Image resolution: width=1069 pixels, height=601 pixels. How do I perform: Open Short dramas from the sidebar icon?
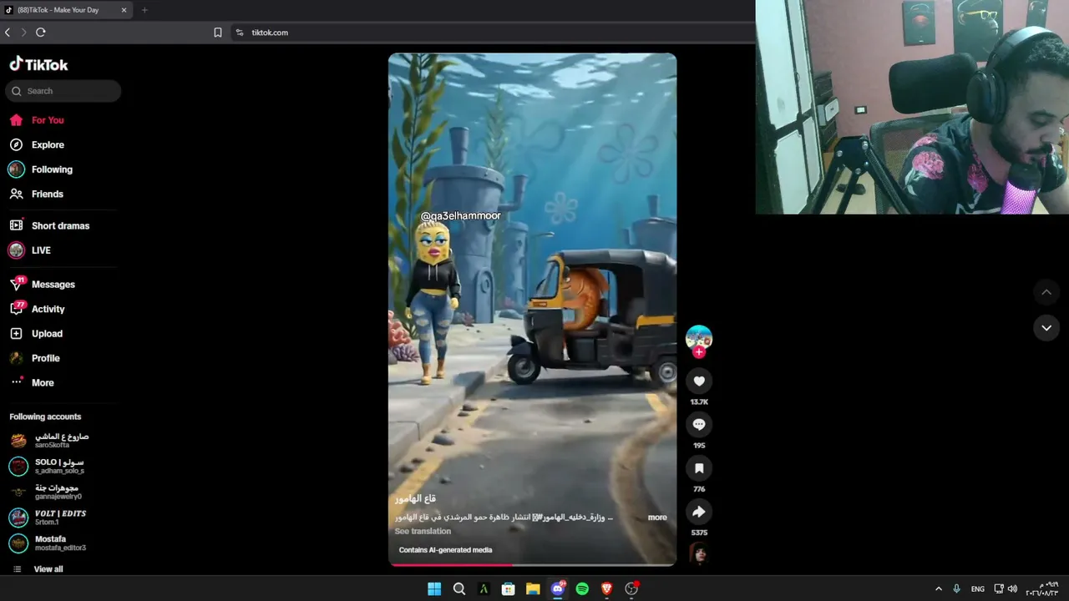pyautogui.click(x=16, y=225)
